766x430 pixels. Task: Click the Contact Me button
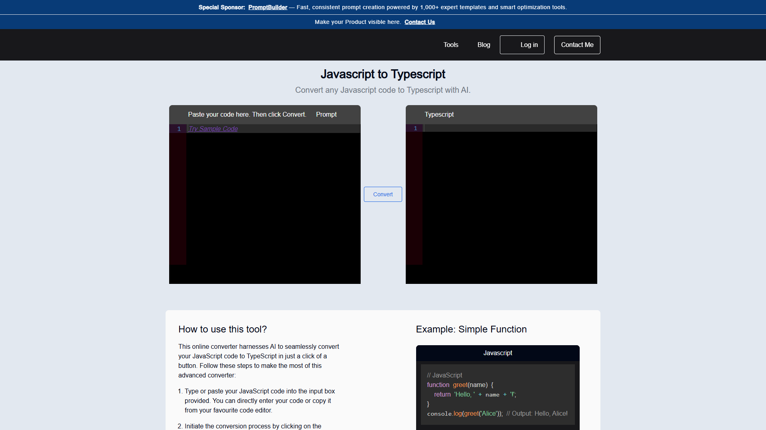point(577,45)
